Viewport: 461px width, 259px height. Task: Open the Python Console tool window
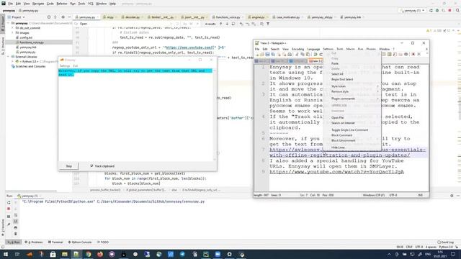pyautogui.click(x=80, y=242)
